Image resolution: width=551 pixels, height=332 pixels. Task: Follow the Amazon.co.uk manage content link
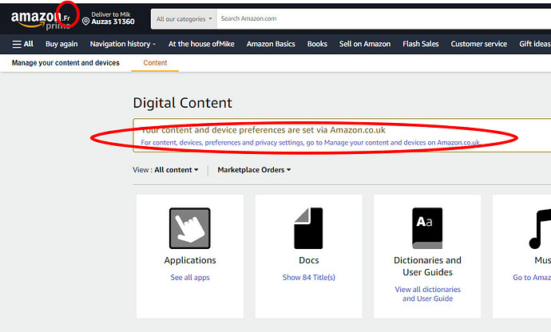tap(311, 143)
